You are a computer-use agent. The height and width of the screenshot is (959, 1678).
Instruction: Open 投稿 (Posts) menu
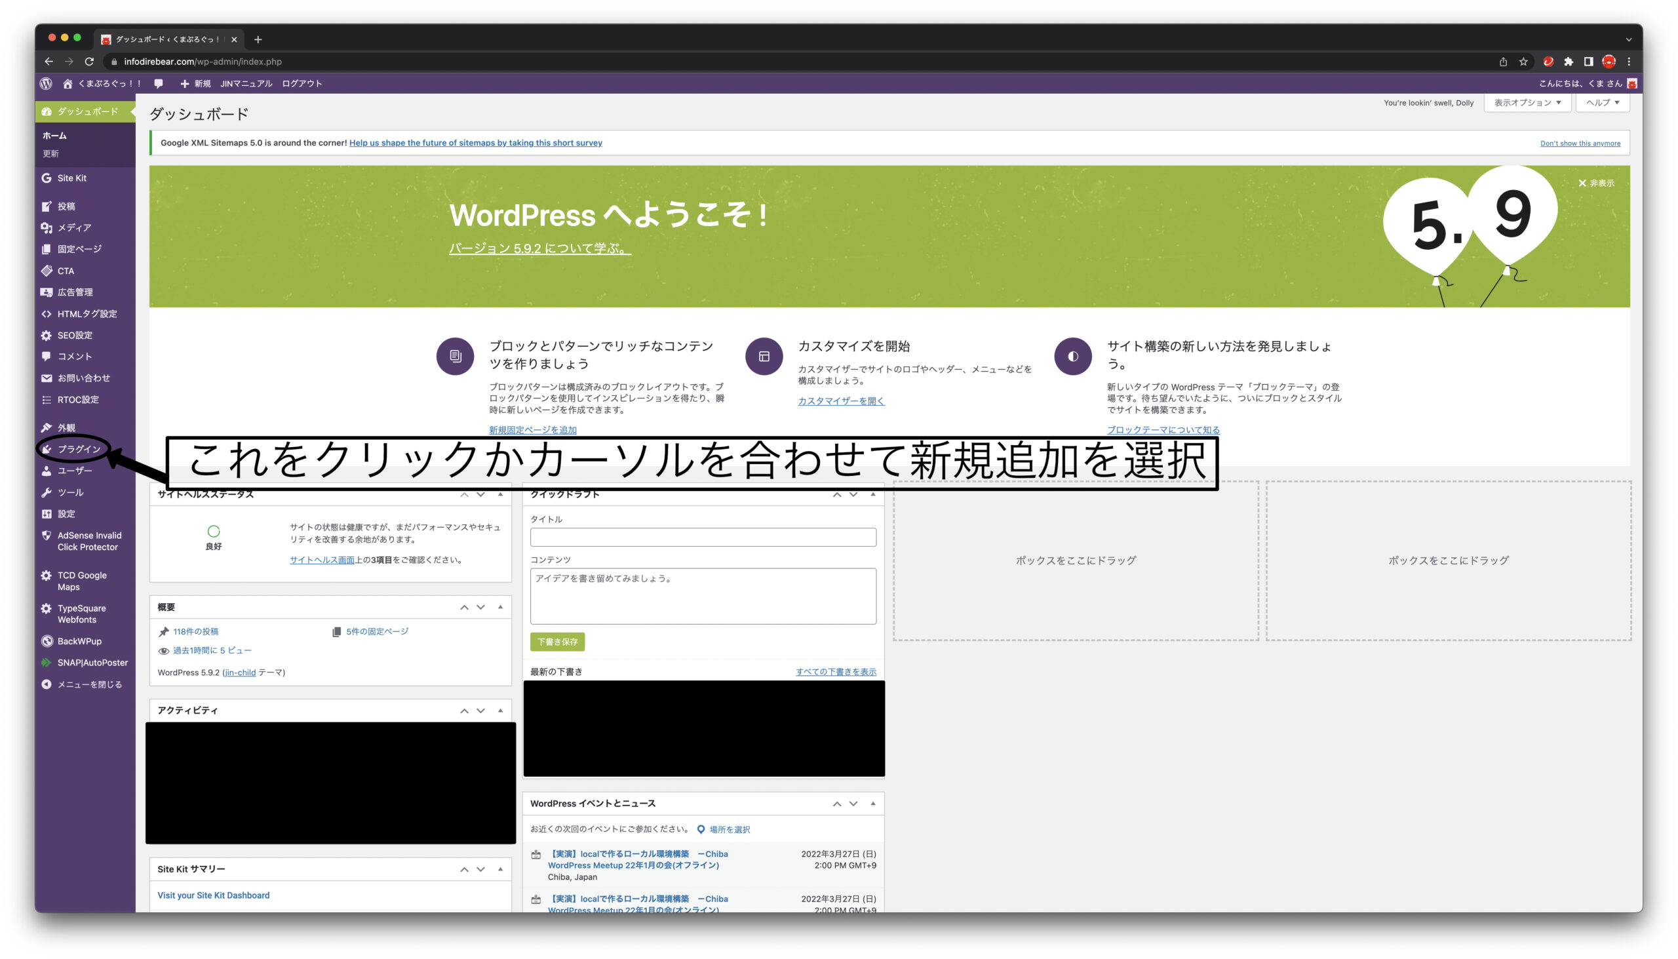click(66, 206)
